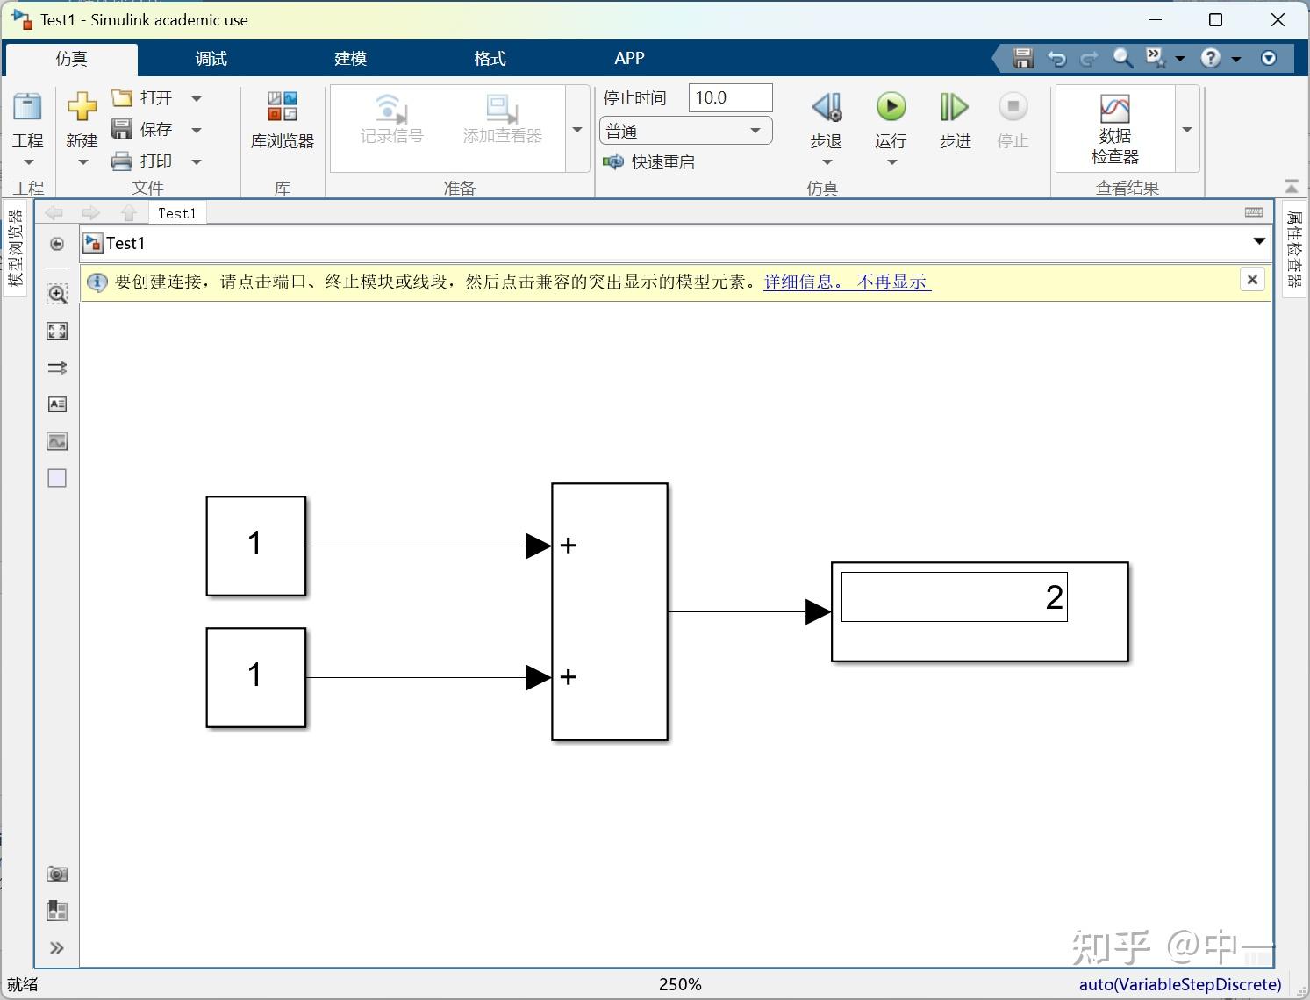The width and height of the screenshot is (1310, 1000).
Task: Click the Project (工程) icon
Action: tap(27, 107)
